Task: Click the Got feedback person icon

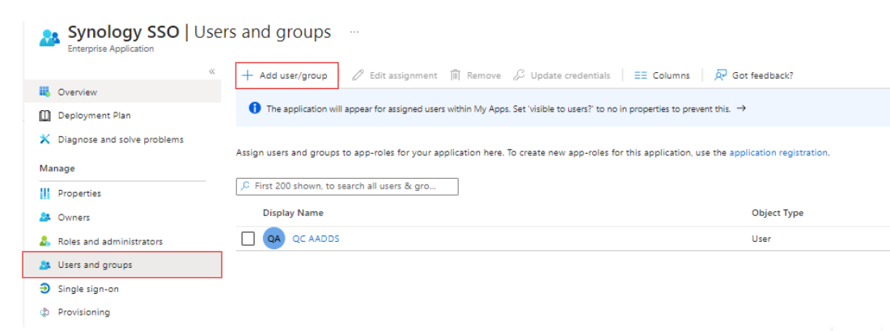Action: (720, 75)
